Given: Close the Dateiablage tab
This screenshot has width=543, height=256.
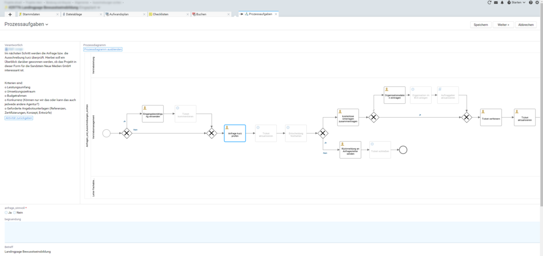Looking at the screenshot, I should [101, 14].
